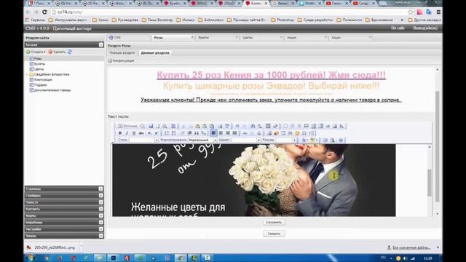This screenshot has width=466, height=262.
Task: Click the Blockquote icon
Action: [197, 132]
